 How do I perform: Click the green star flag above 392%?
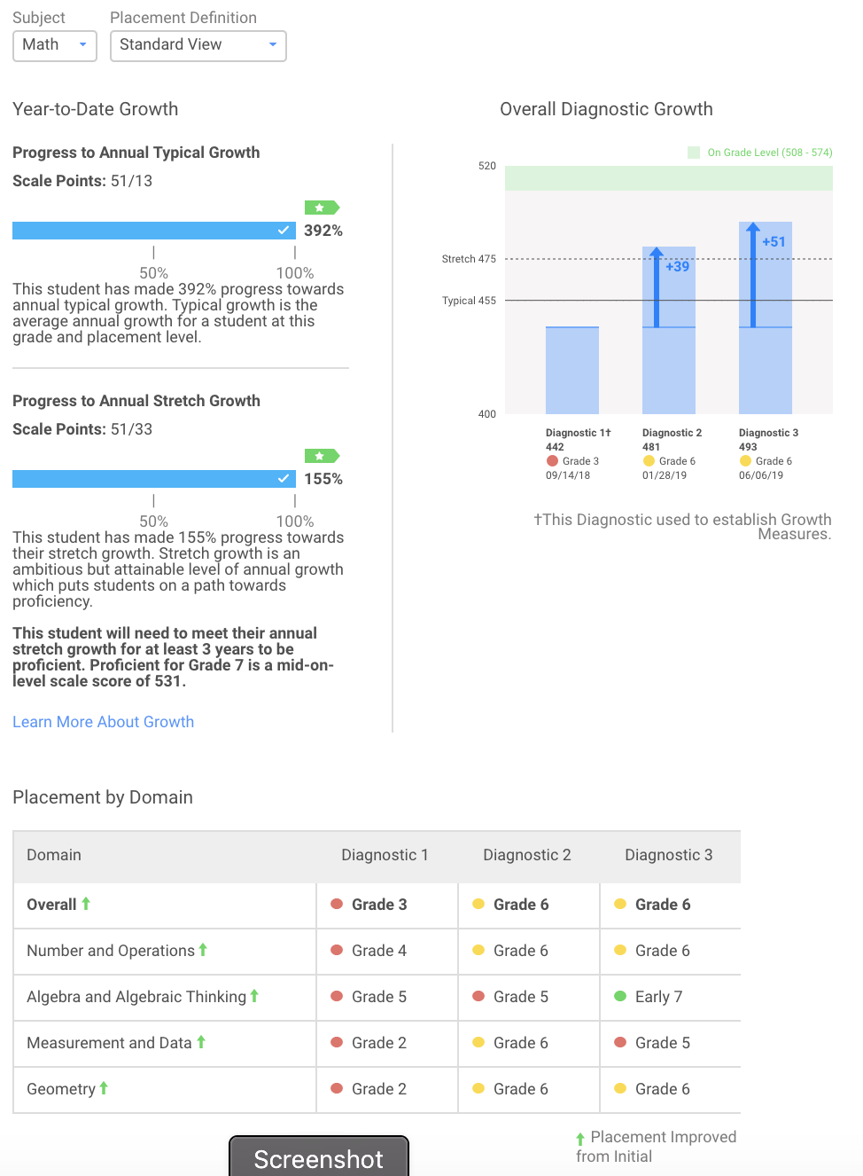pos(321,208)
